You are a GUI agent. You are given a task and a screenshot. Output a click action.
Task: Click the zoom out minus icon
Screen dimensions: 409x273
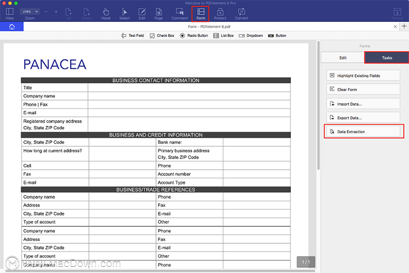coord(46,12)
